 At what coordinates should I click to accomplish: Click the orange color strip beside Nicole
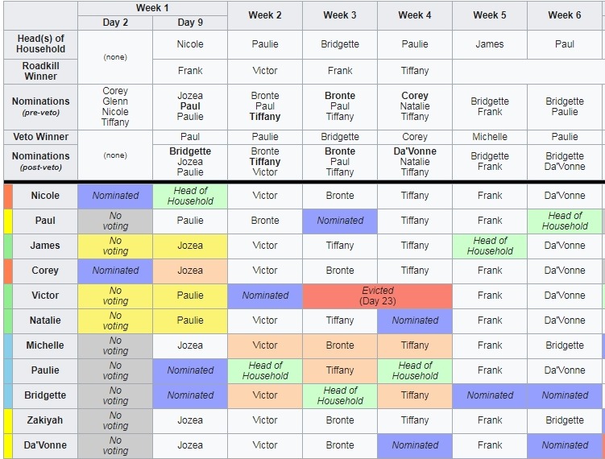point(8,196)
